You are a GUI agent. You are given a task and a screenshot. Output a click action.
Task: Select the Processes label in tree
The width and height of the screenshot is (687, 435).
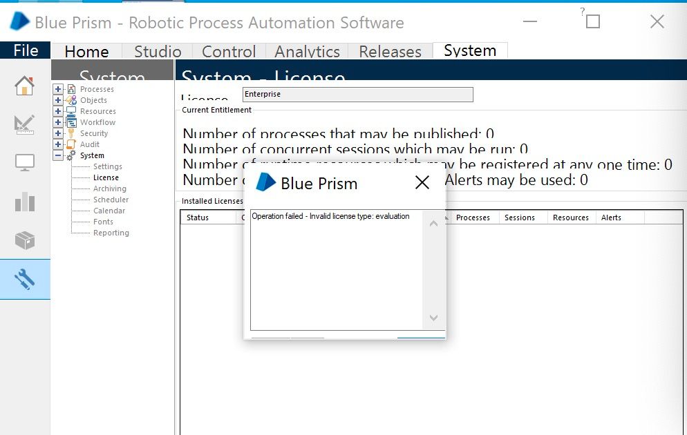pos(97,89)
